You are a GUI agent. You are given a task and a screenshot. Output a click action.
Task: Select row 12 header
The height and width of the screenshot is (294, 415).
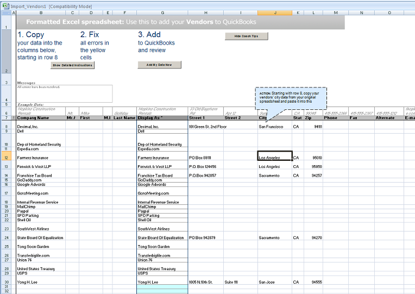[6, 158]
